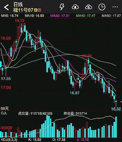The width and height of the screenshot is (122, 142).
Task: Click the cloud sync arrows icon
Action: point(88,7)
